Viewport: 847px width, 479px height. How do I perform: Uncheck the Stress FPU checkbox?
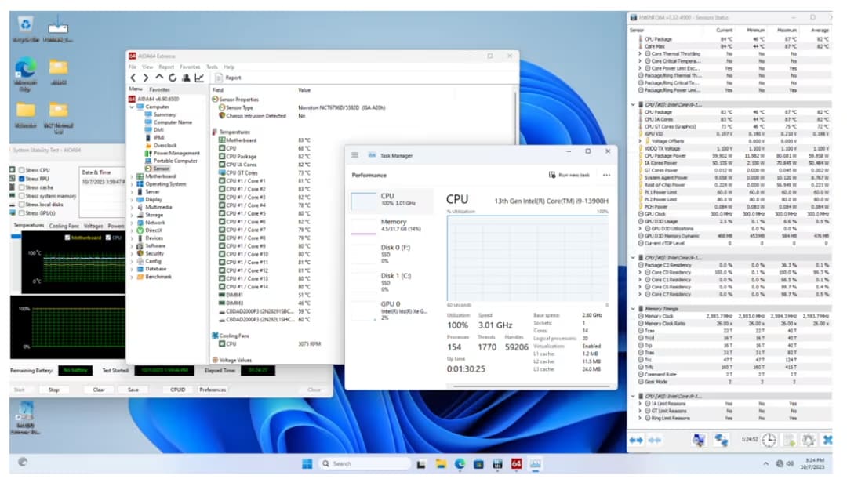[x=22, y=179]
